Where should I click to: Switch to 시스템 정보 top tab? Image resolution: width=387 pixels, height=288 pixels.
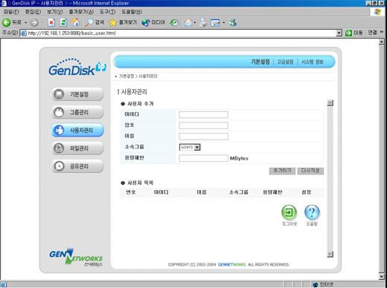(312, 62)
